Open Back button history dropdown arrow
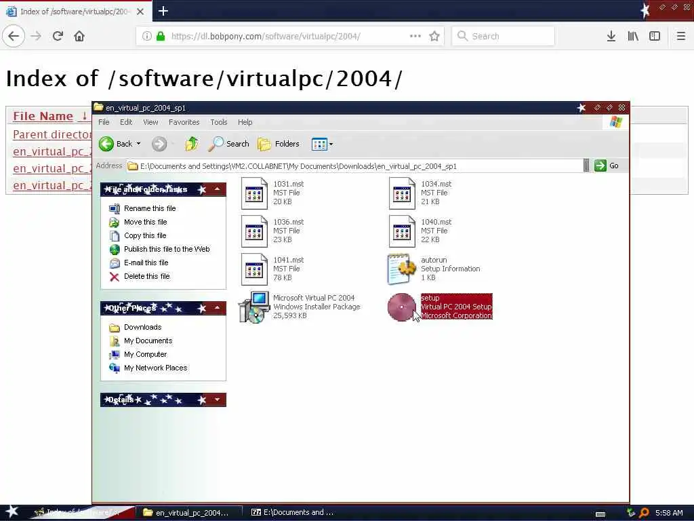This screenshot has width=694, height=521. [x=138, y=144]
